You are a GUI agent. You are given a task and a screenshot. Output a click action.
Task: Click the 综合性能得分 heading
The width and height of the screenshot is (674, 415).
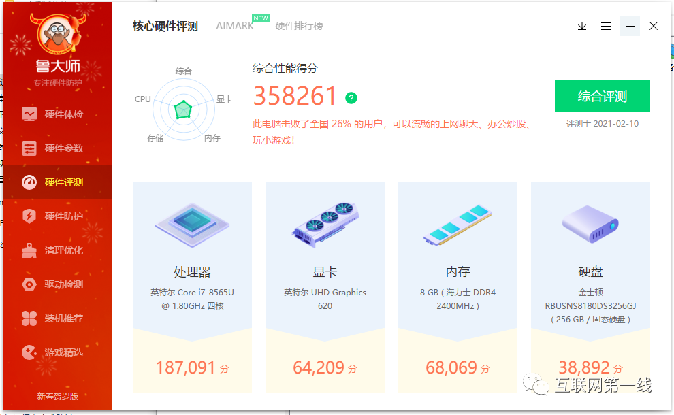tap(285, 68)
